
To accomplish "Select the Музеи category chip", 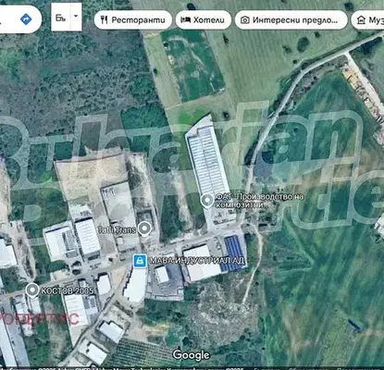I will point(368,20).
